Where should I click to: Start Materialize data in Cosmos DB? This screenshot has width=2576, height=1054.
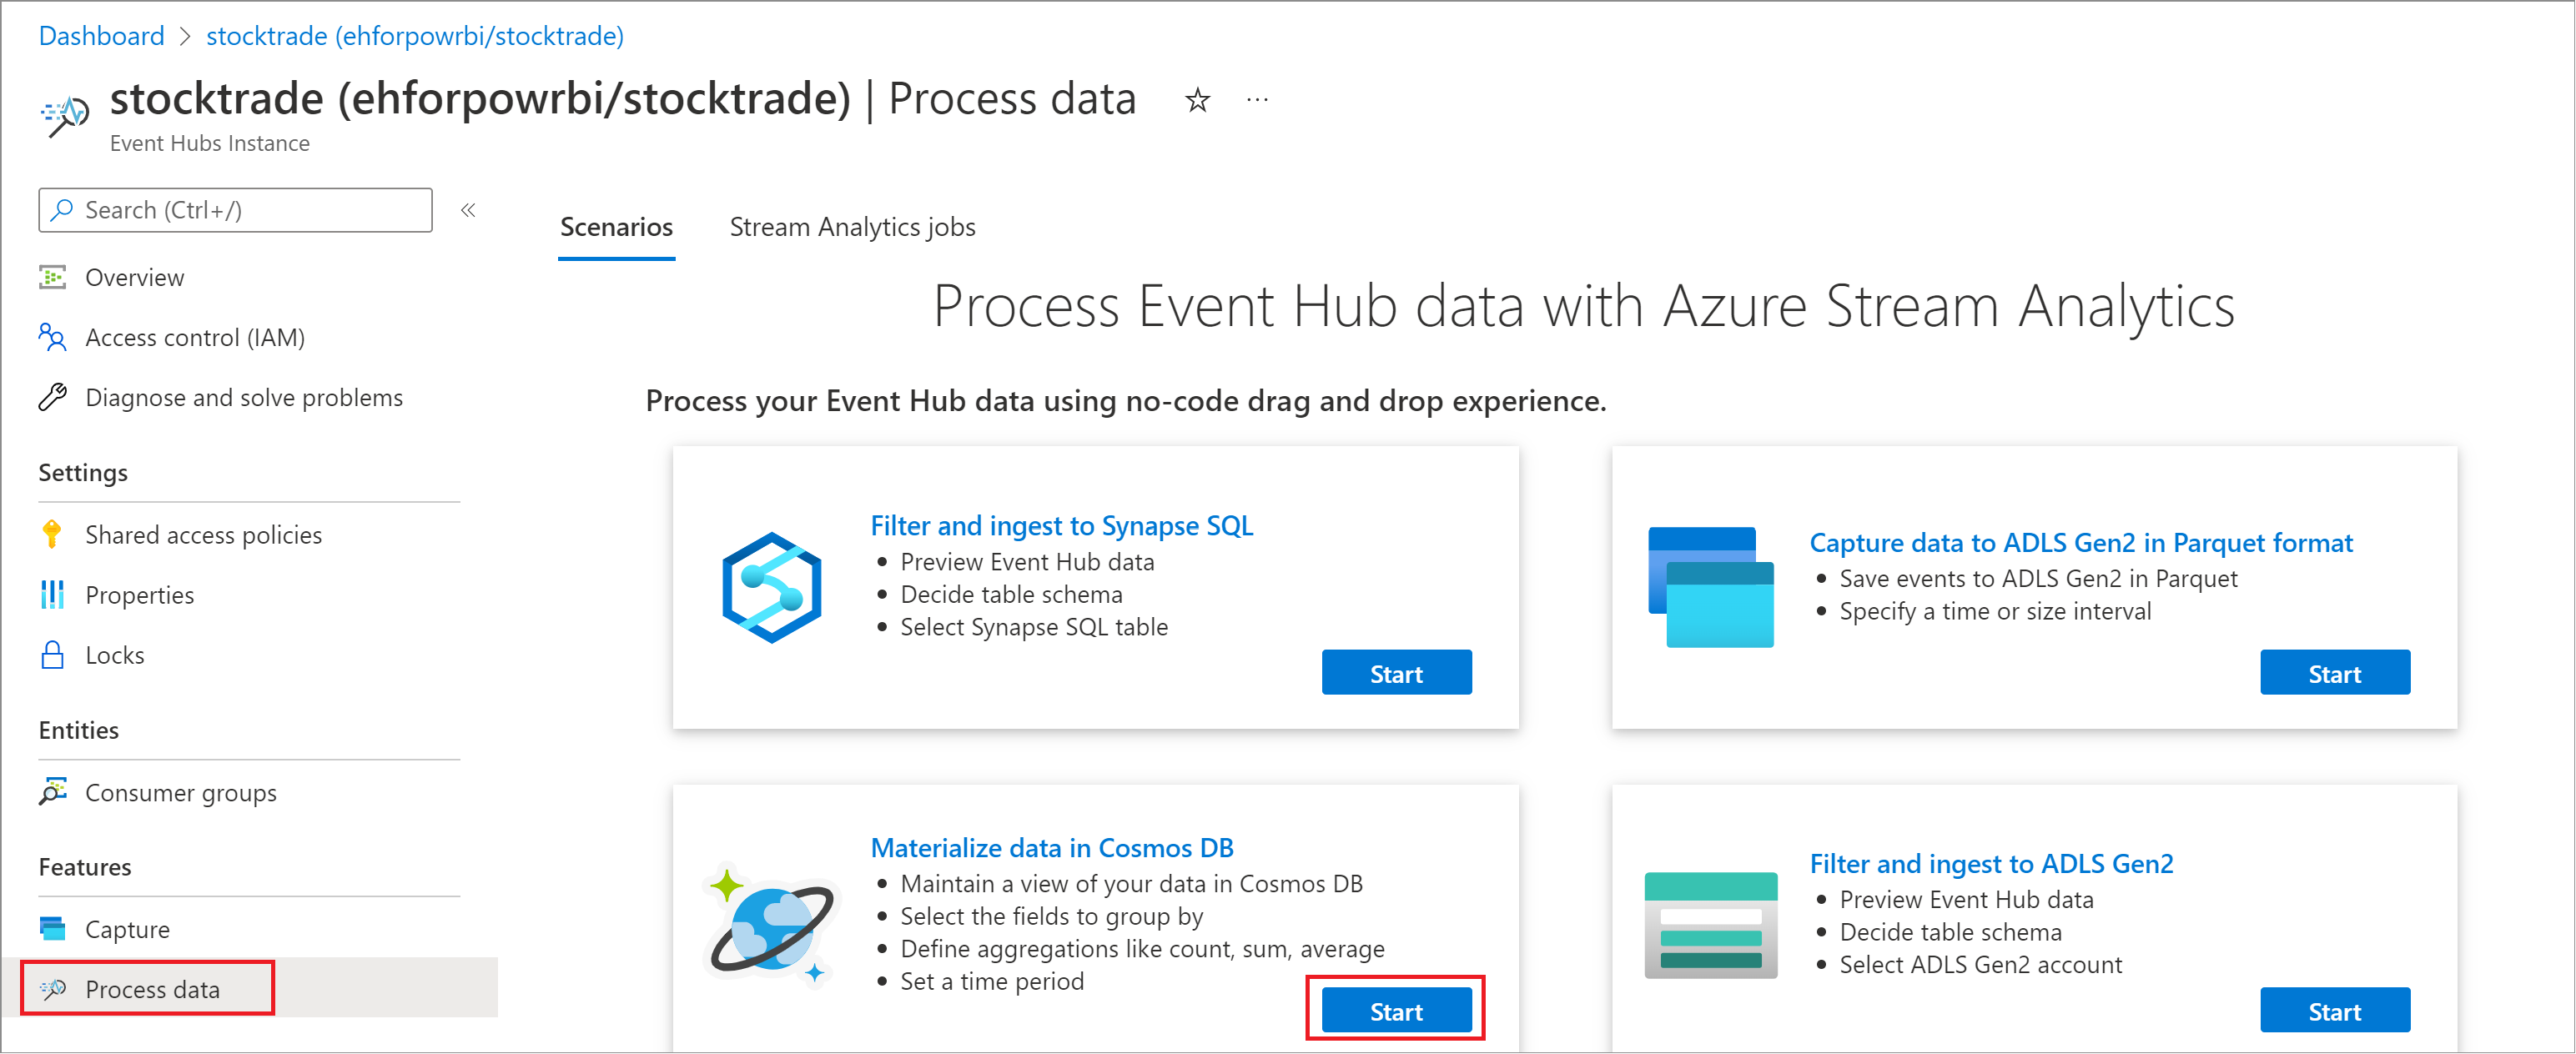coord(1396,1011)
